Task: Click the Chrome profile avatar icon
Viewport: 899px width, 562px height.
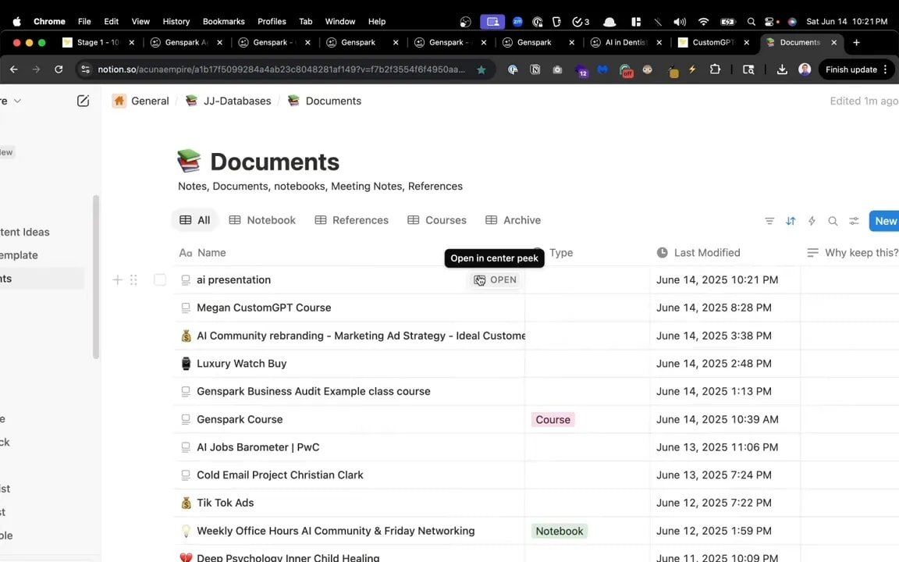Action: tap(805, 69)
